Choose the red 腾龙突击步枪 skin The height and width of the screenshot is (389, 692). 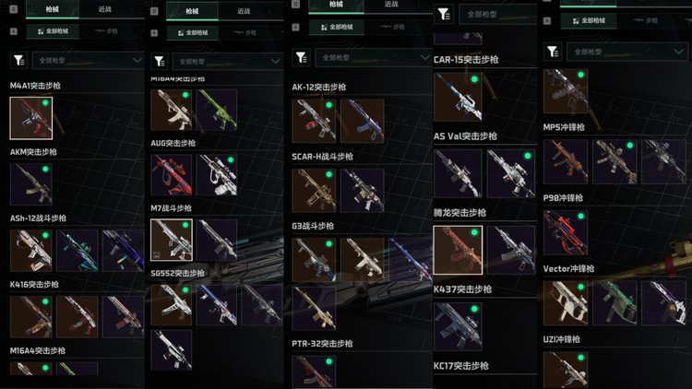coord(458,250)
